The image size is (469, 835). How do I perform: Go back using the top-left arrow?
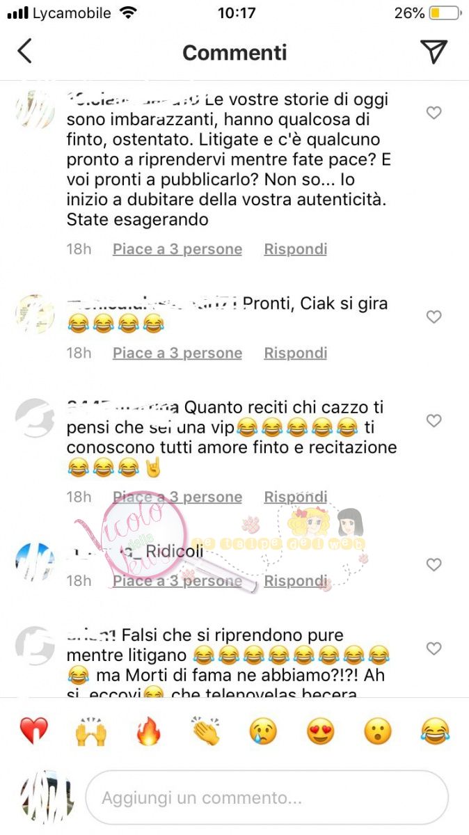click(24, 51)
